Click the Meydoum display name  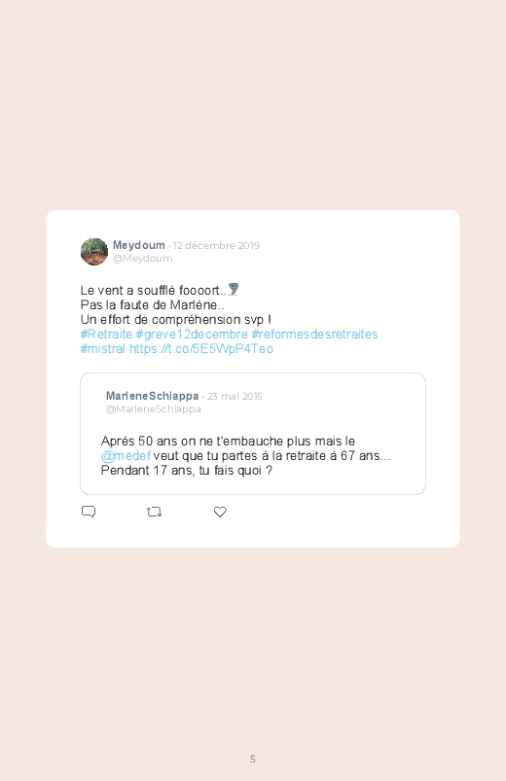click(138, 245)
